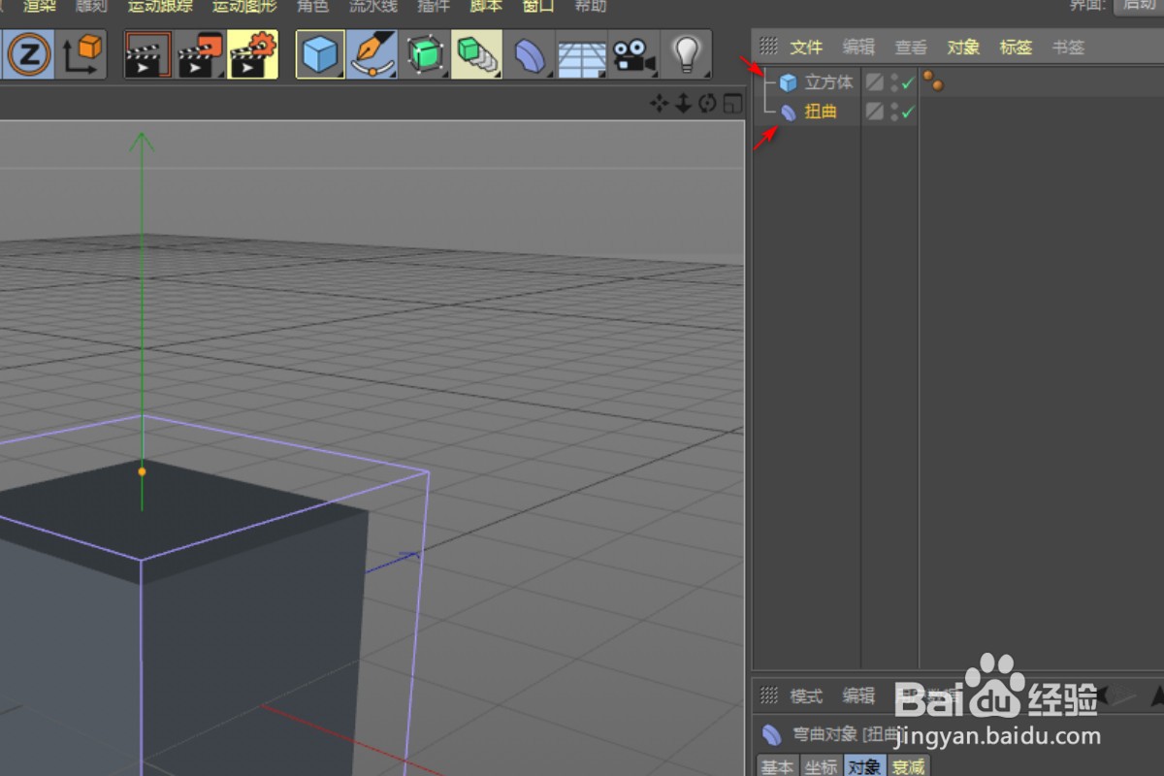Click viewport zoom up-down arrow icon
This screenshot has width=1164, height=776.
[x=683, y=104]
